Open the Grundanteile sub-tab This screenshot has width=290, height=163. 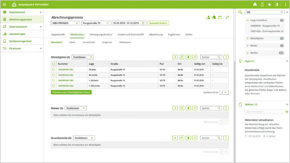pyautogui.click(x=89, y=42)
